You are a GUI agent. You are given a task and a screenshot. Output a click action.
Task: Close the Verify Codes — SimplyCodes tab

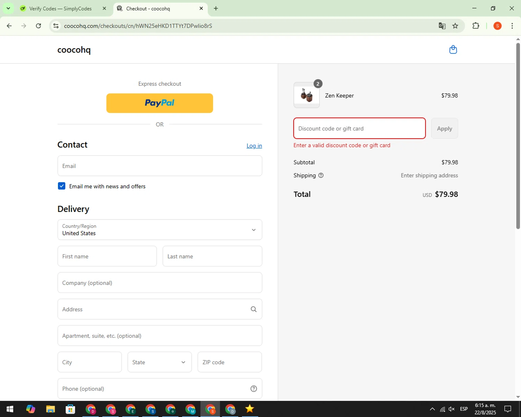[x=104, y=8]
